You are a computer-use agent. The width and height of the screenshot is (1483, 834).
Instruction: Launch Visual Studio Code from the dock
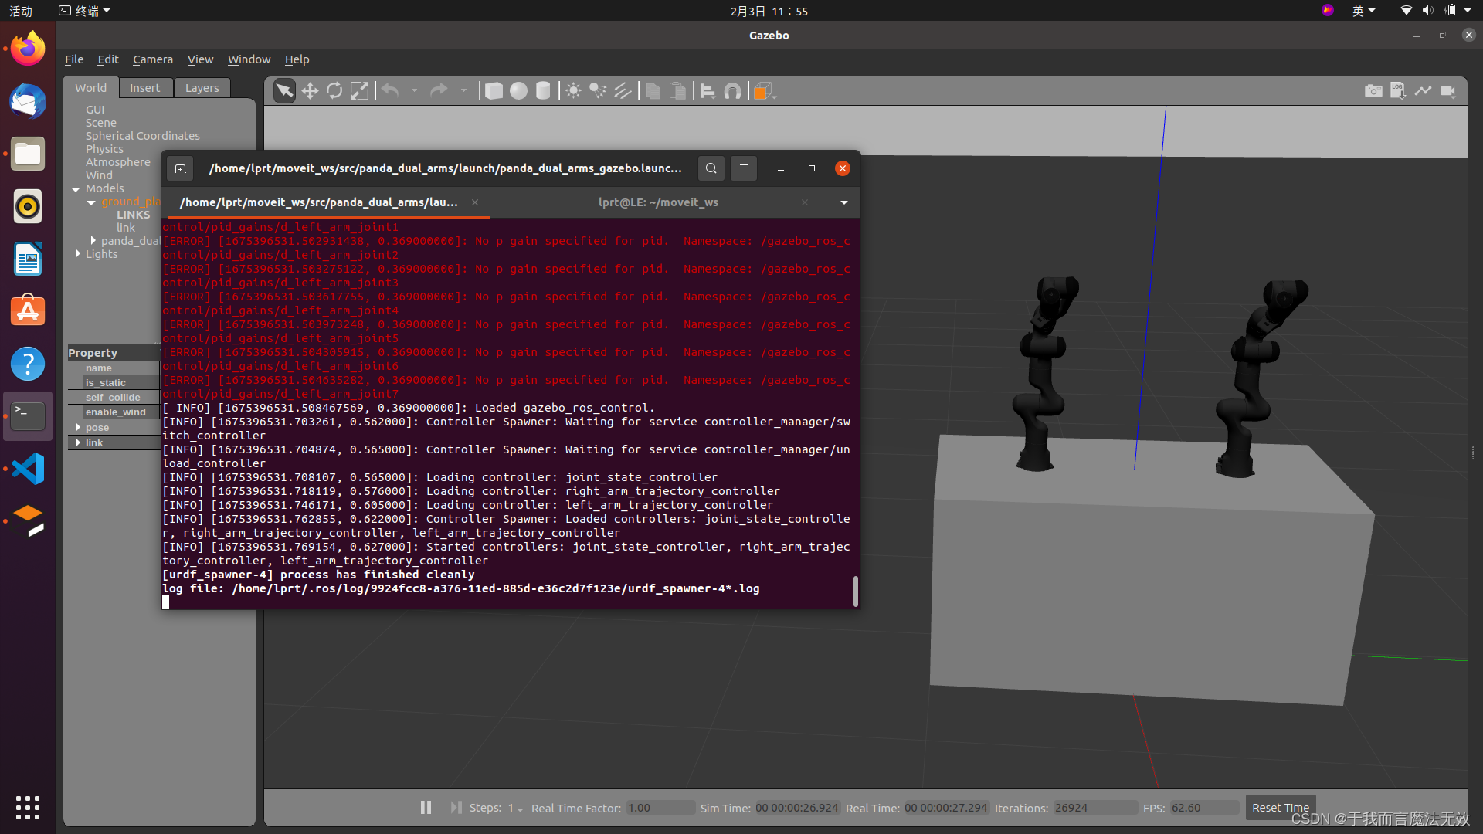[x=28, y=469]
